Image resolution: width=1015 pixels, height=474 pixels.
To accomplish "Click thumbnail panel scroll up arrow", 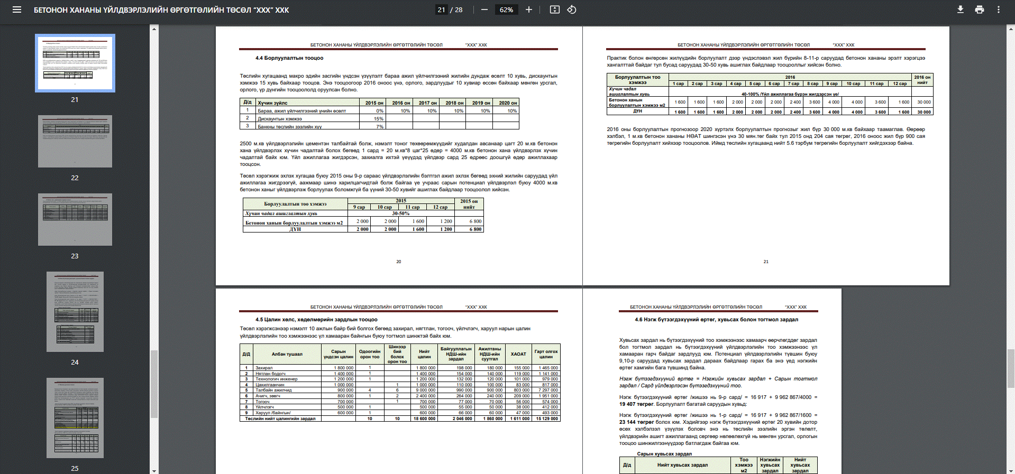I will coord(154,29).
